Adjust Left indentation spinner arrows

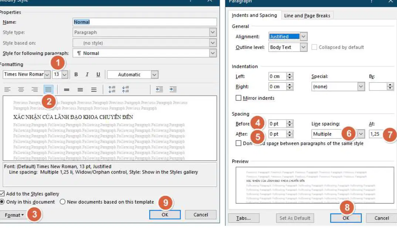(290, 76)
